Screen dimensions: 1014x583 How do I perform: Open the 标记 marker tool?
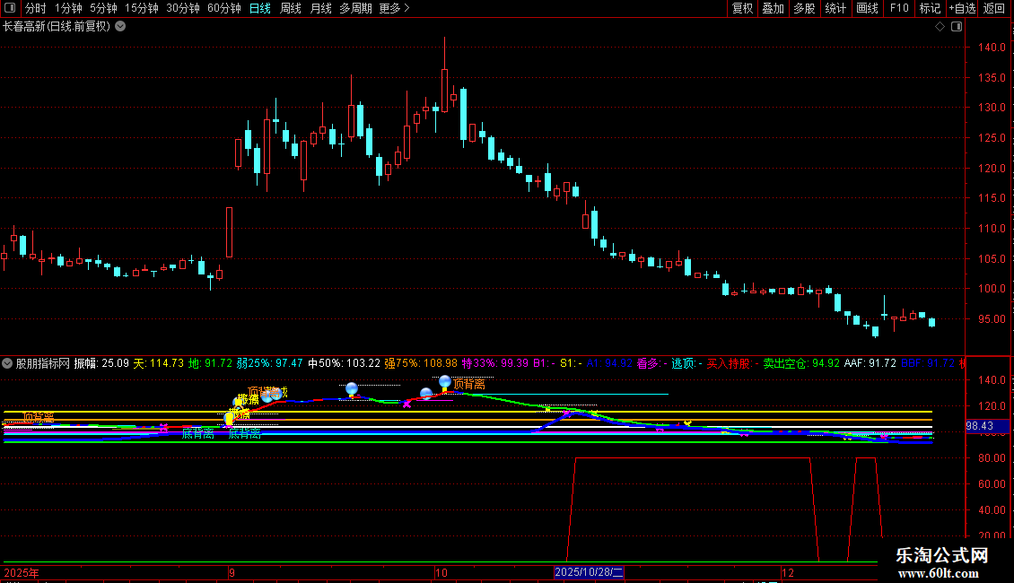[x=930, y=8]
